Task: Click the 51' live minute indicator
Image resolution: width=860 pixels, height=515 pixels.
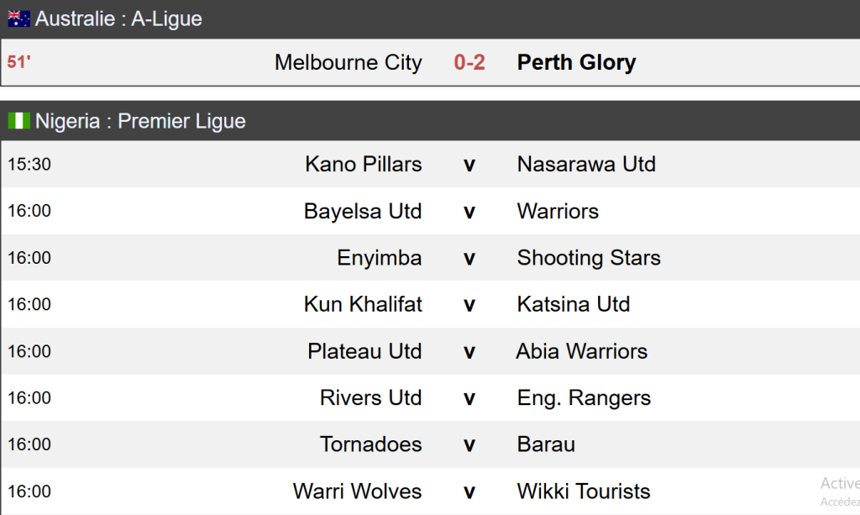Action: click(19, 63)
